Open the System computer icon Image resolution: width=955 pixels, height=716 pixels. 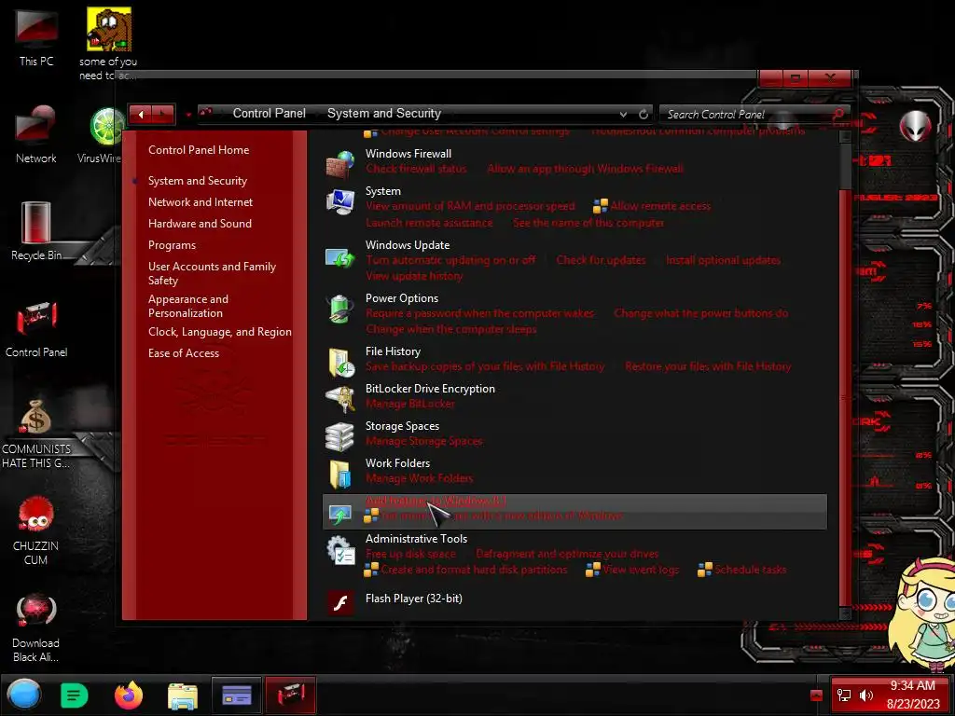tap(339, 201)
